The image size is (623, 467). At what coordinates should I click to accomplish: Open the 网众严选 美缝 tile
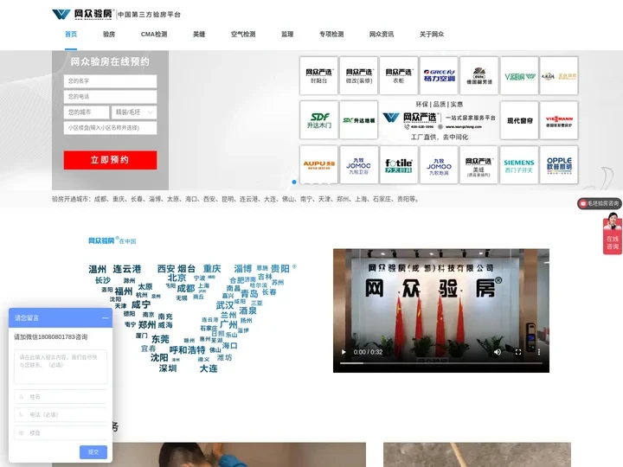[478, 165]
